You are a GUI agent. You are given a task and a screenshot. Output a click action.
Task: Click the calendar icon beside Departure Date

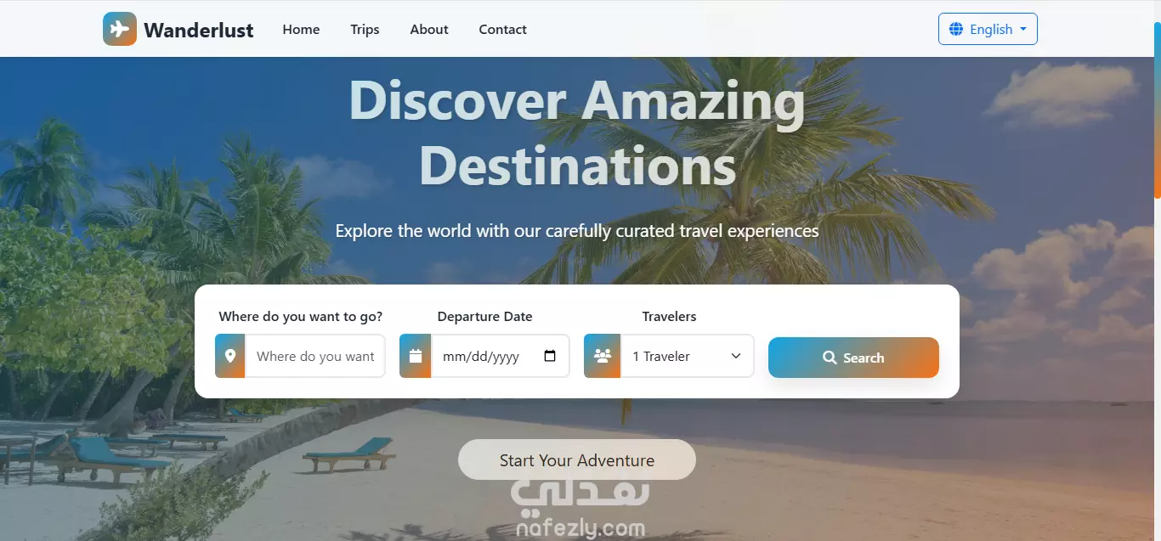[x=416, y=356]
